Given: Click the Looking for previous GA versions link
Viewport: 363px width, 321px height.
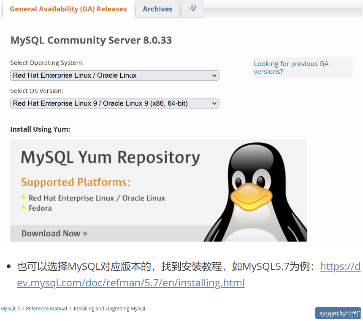Looking at the screenshot, I should click(x=291, y=67).
